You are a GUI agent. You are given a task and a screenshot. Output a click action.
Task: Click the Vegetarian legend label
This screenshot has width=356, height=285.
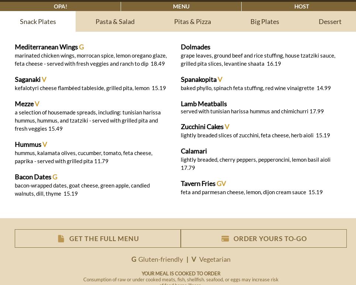click(x=215, y=259)
